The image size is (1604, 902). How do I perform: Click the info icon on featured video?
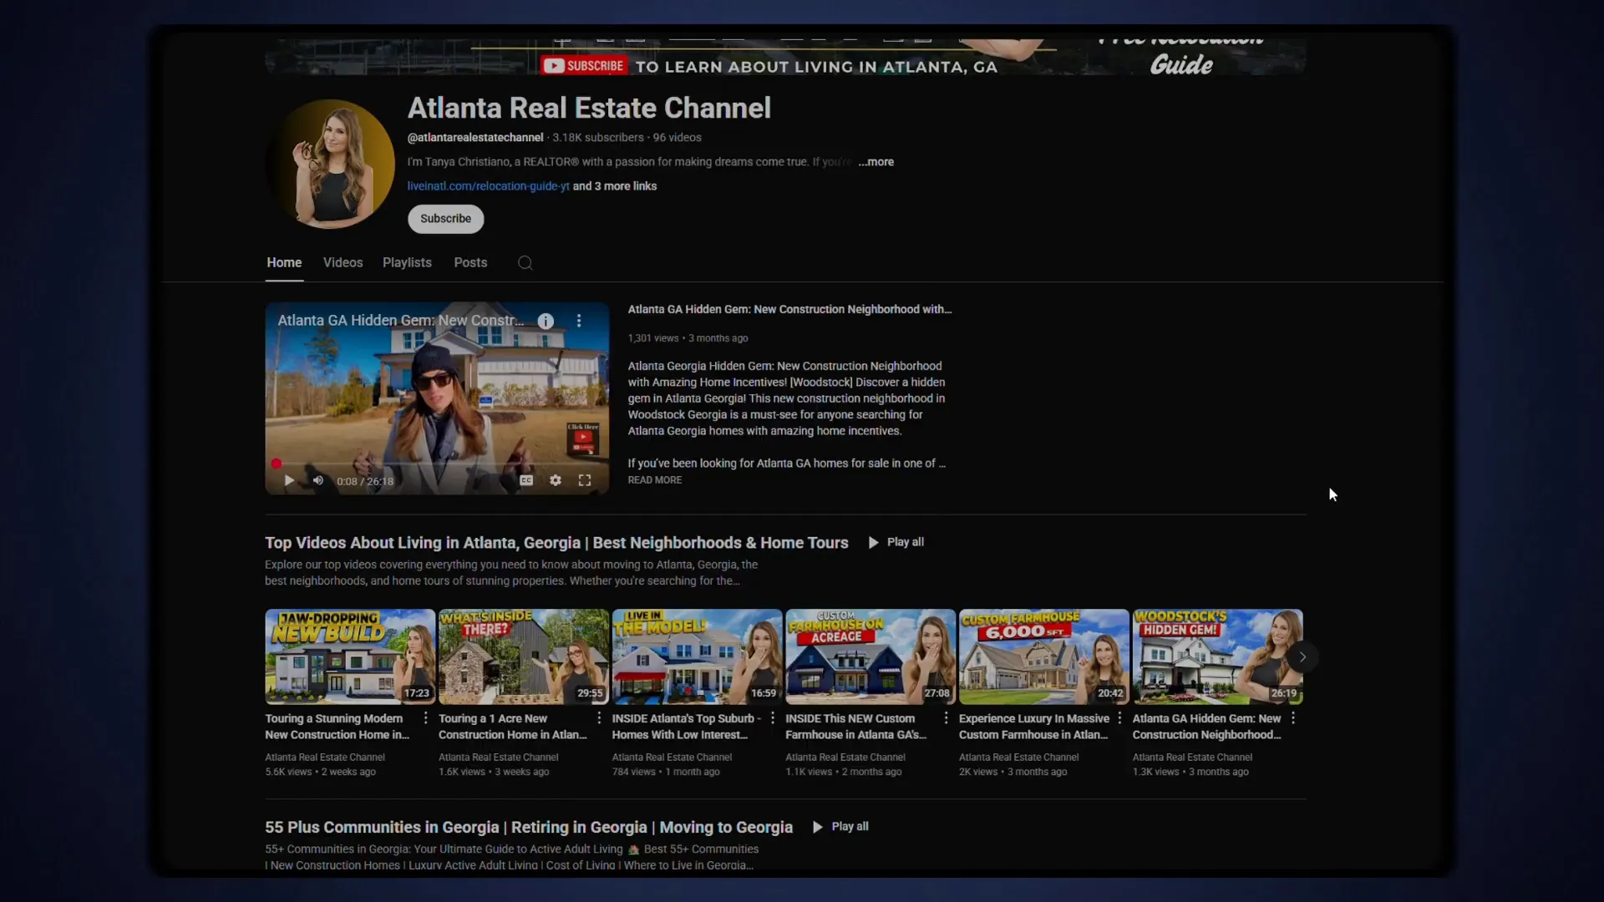546,321
